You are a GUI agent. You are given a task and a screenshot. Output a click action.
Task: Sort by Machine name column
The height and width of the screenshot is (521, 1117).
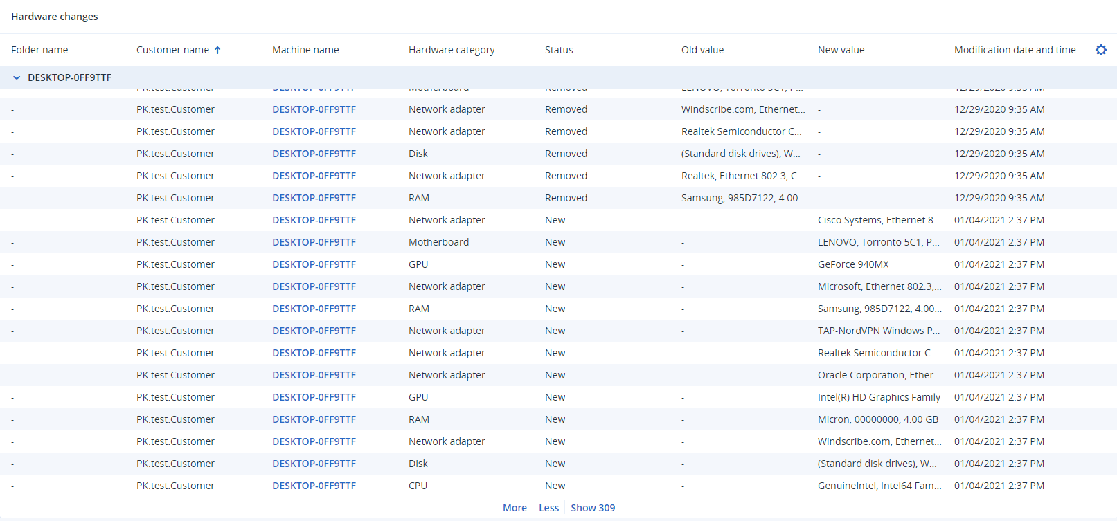pyautogui.click(x=305, y=50)
